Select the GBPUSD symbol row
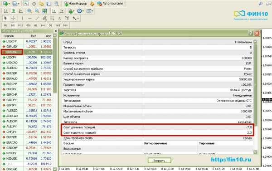 (27, 47)
